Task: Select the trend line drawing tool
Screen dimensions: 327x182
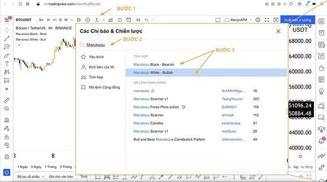Action: (x=7, y=38)
